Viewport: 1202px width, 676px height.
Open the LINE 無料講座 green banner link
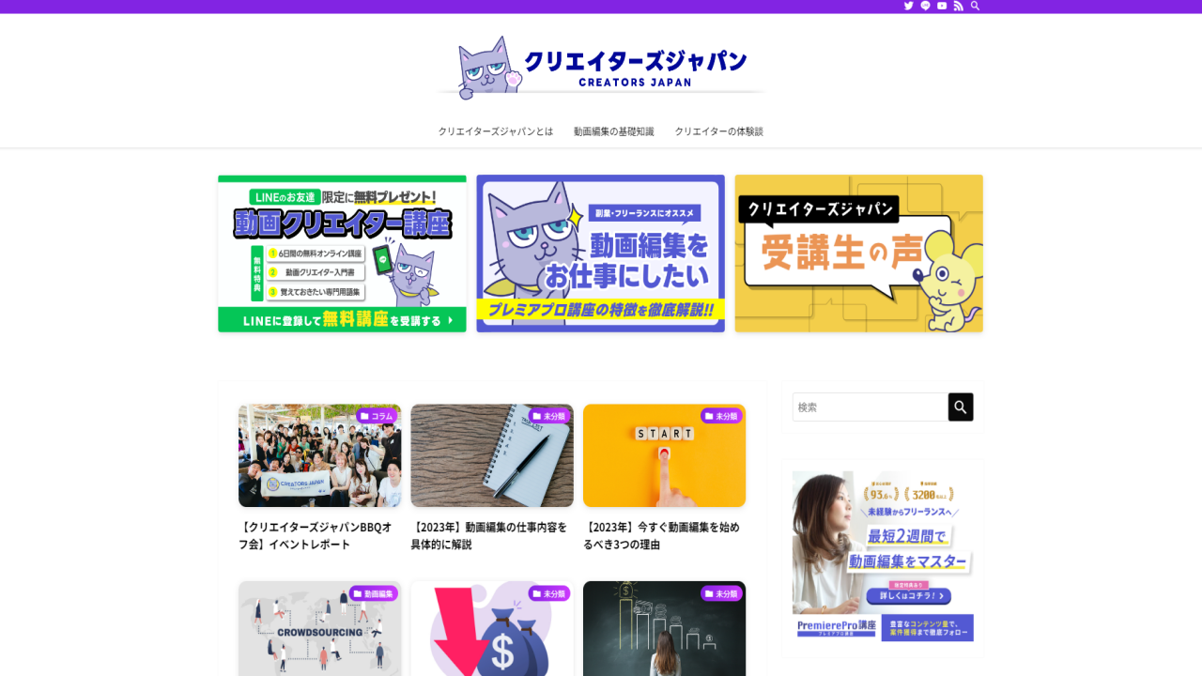342,253
